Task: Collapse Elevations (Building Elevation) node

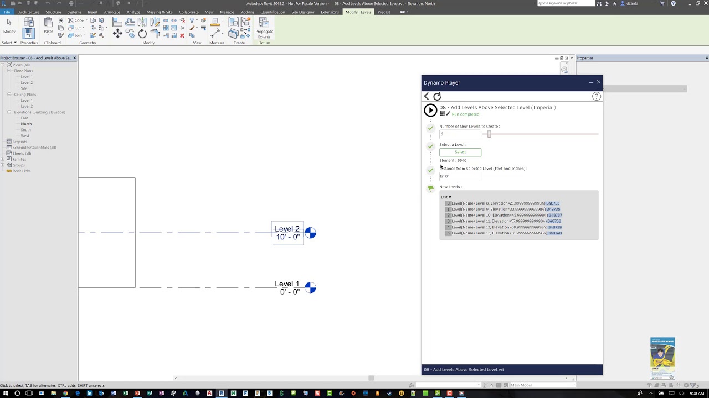Action: [x=9, y=112]
